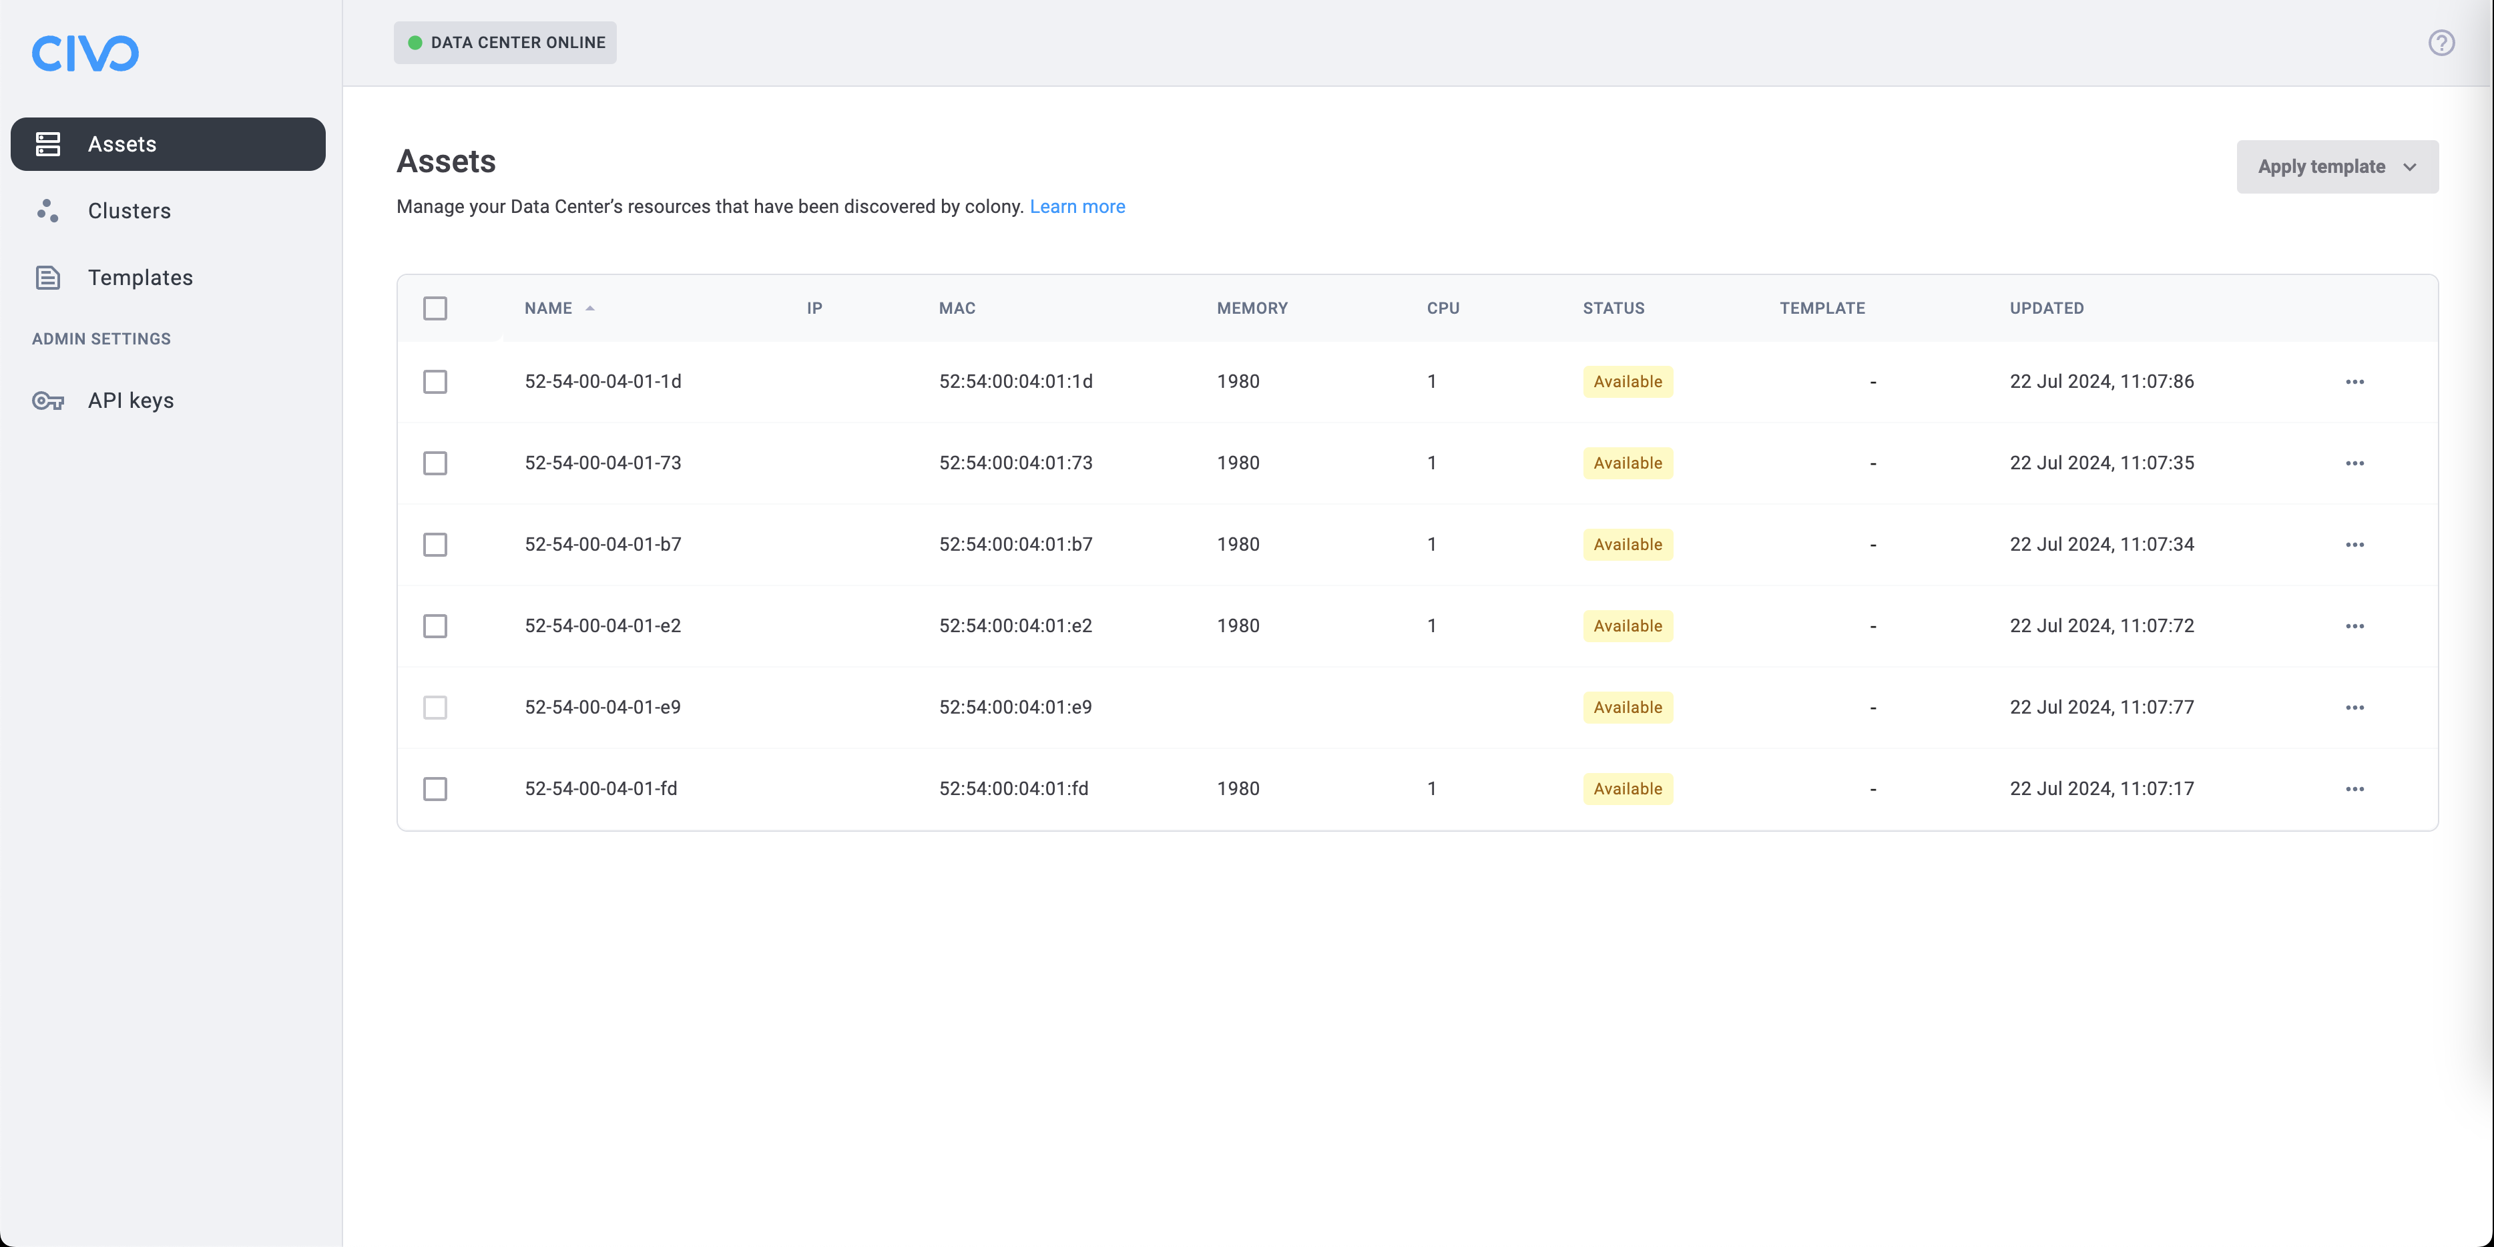Click the Learn more link
The image size is (2494, 1247).
click(1077, 205)
